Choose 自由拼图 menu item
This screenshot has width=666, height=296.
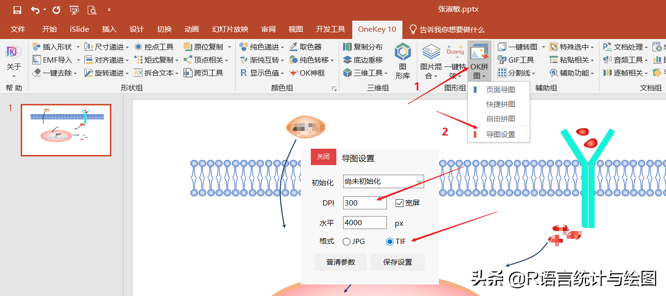click(499, 118)
